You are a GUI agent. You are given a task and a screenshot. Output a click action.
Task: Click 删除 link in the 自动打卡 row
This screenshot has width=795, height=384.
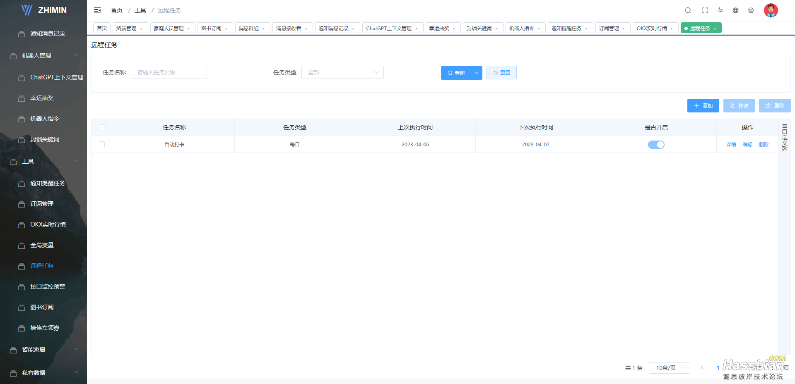point(764,145)
